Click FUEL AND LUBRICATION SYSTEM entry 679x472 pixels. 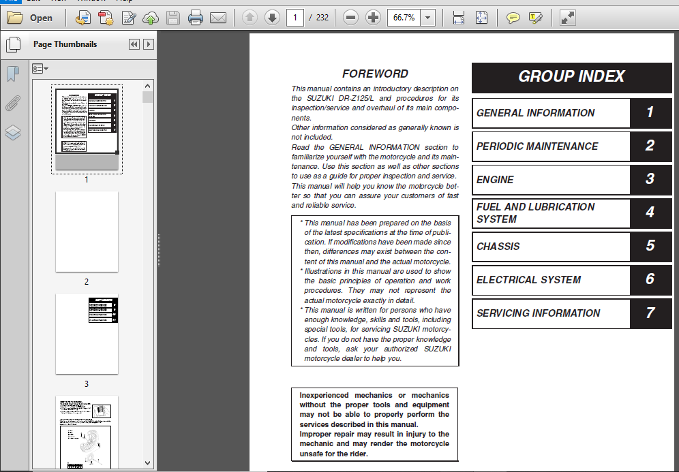[571, 213]
